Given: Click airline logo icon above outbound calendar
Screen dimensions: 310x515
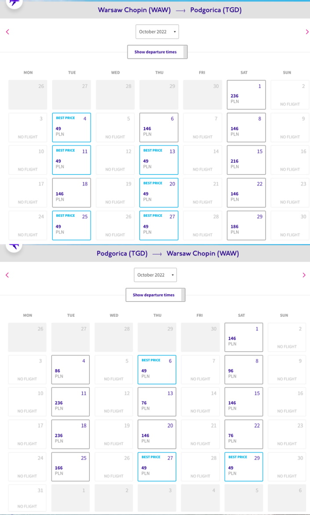Looking at the screenshot, I should [14, 3].
